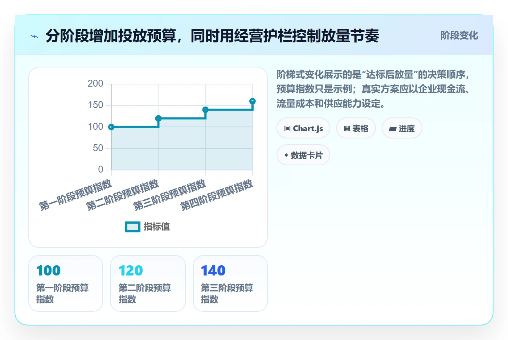This screenshot has width=508, height=340.
Task: Click the 第四阶段预算指数 x-axis label
Action: [x=217, y=195]
